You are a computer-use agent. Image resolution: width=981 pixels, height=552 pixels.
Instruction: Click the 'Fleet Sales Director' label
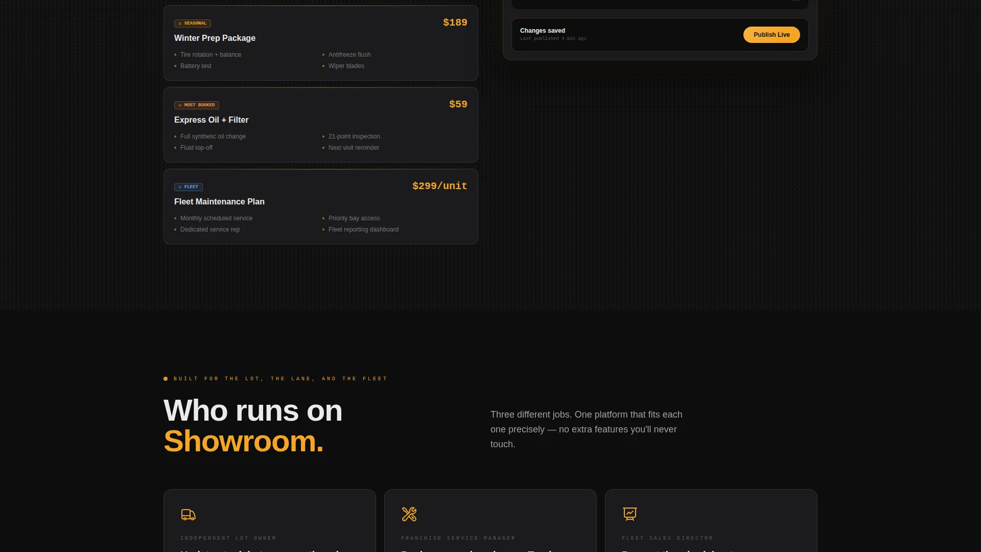tap(667, 538)
